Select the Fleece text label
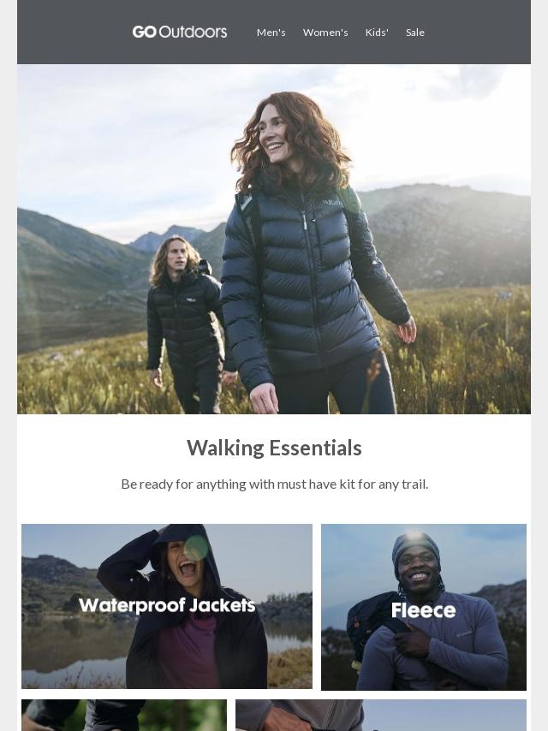 [x=424, y=610]
